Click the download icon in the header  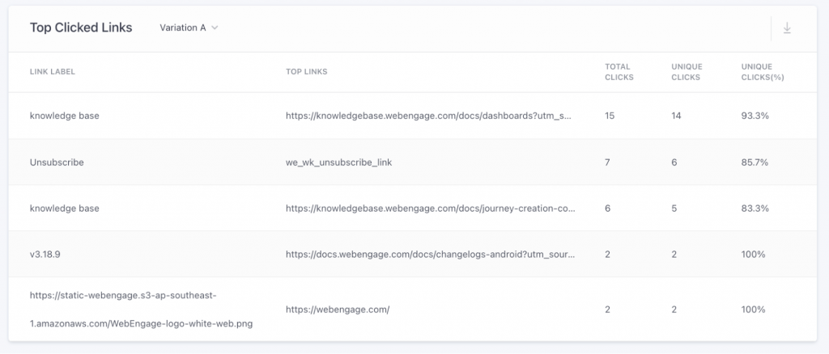(x=787, y=28)
